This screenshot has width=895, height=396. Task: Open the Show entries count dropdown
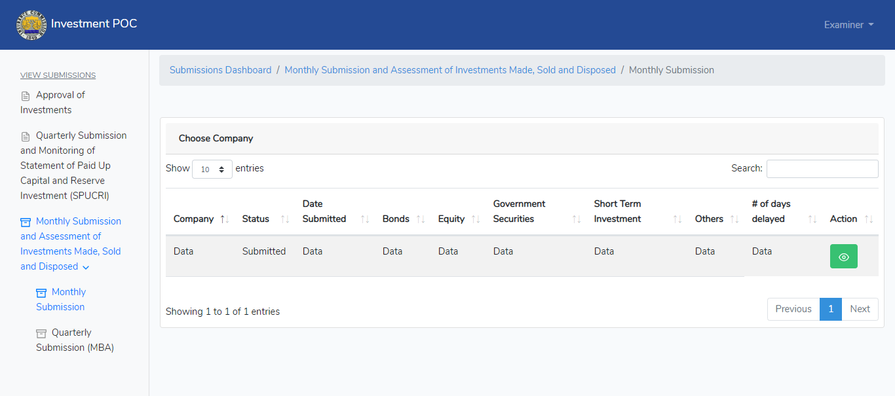click(212, 169)
